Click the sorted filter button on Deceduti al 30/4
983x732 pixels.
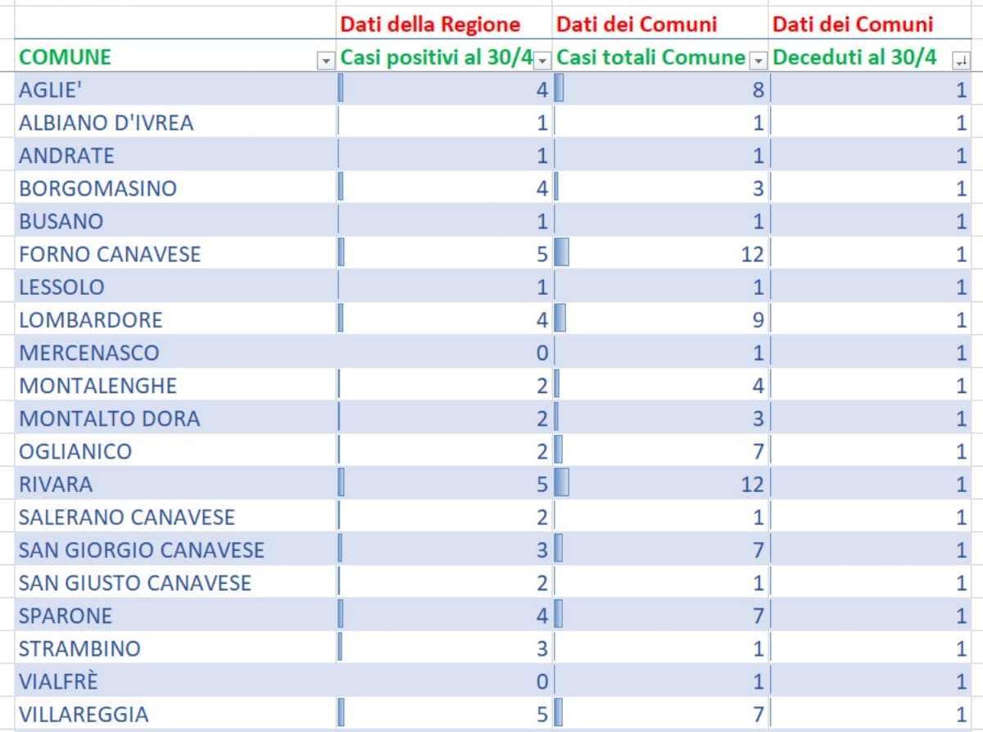click(x=960, y=60)
